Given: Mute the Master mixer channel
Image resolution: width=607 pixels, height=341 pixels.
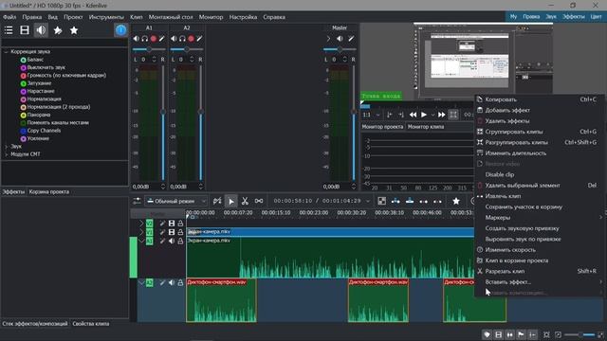Looking at the screenshot, I should (x=340, y=39).
